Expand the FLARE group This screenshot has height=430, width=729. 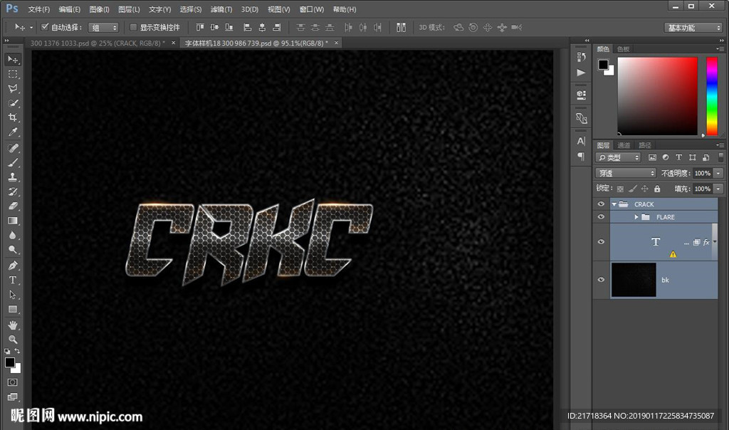click(636, 217)
